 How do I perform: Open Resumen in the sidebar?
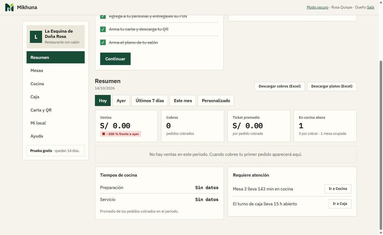[55, 57]
